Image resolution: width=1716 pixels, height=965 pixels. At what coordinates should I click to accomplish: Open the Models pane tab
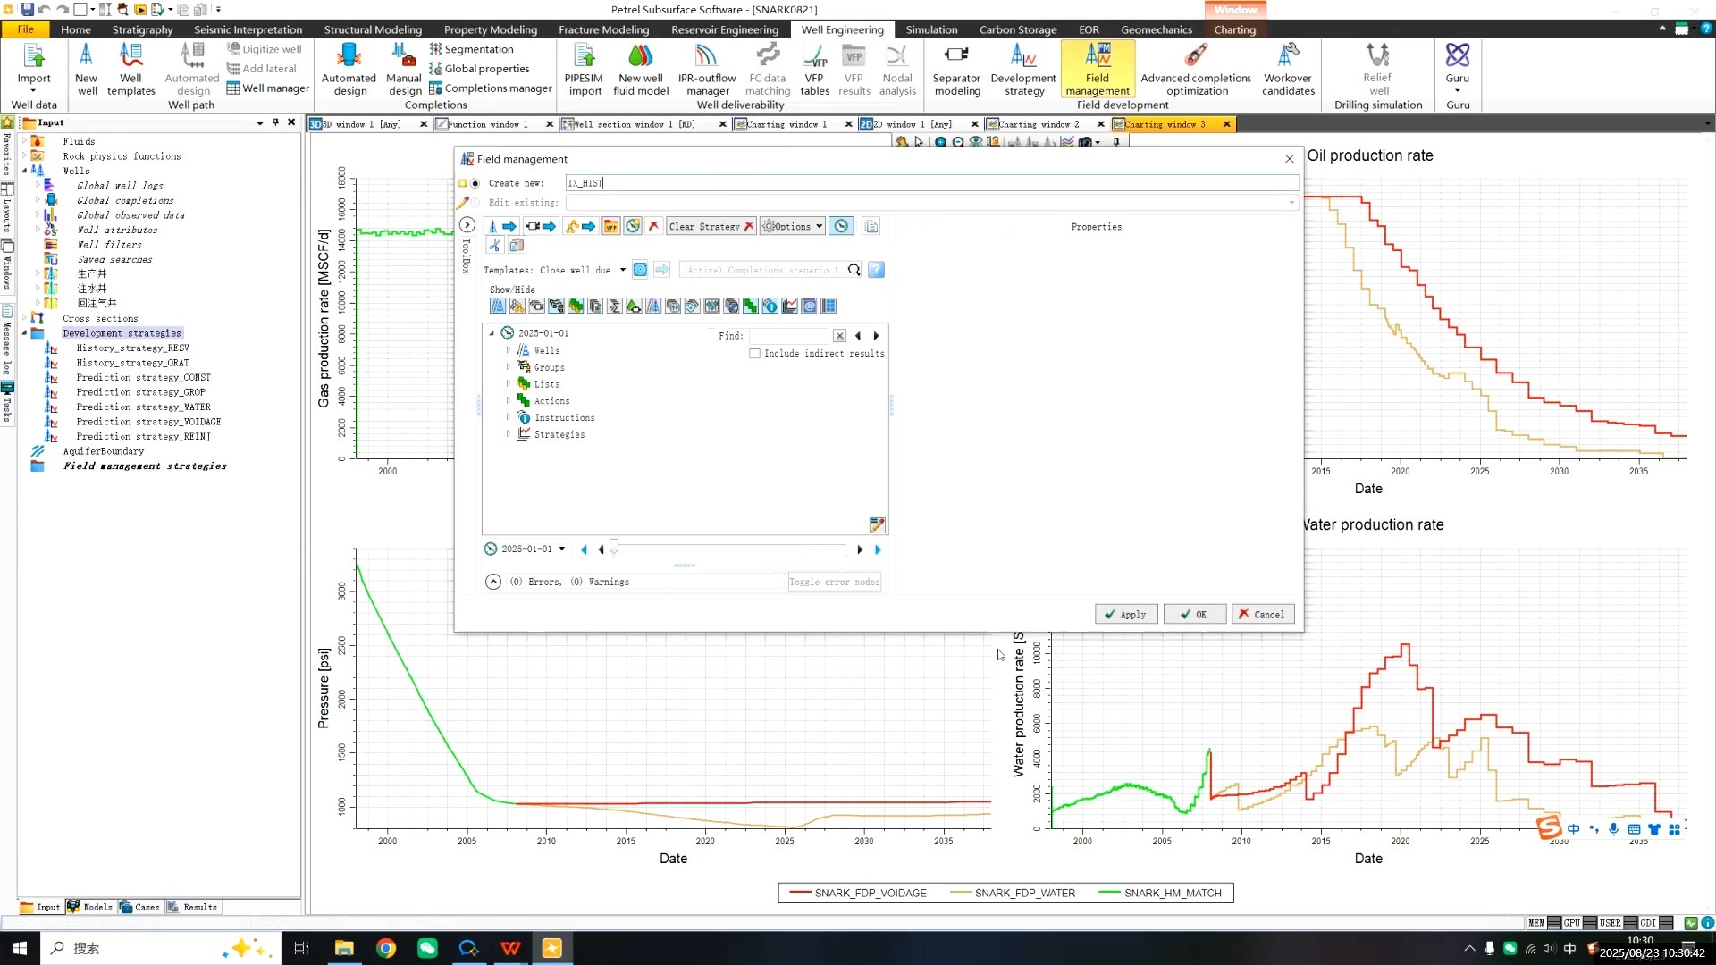point(90,907)
